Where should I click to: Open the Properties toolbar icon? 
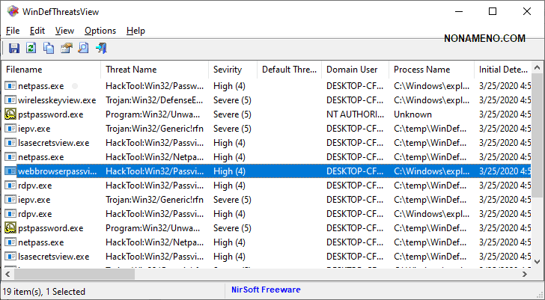pos(67,49)
